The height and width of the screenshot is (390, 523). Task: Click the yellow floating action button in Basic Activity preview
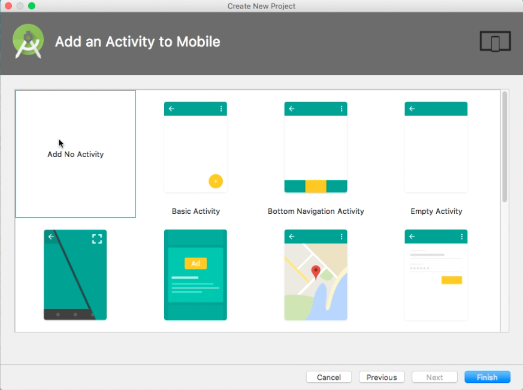tap(216, 181)
